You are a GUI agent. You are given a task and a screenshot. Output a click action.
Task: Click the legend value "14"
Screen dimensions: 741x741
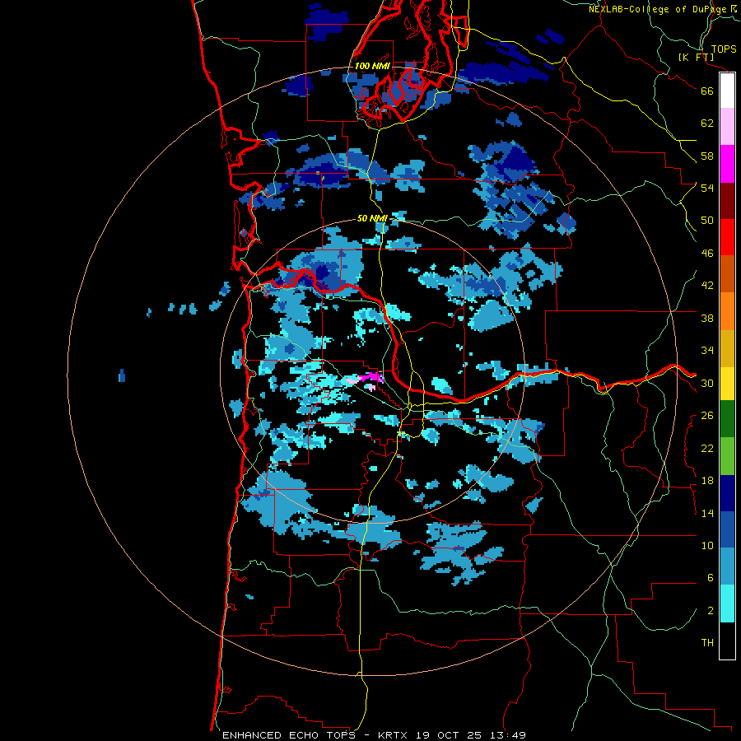pyautogui.click(x=707, y=513)
